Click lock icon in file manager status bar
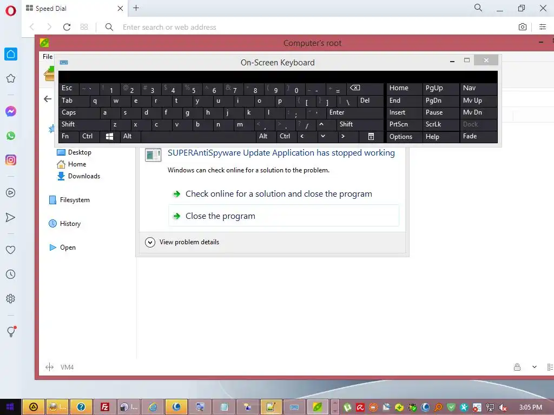 coord(517,367)
